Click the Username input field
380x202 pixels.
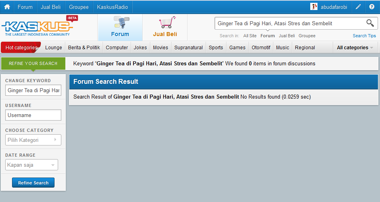[x=33, y=115]
